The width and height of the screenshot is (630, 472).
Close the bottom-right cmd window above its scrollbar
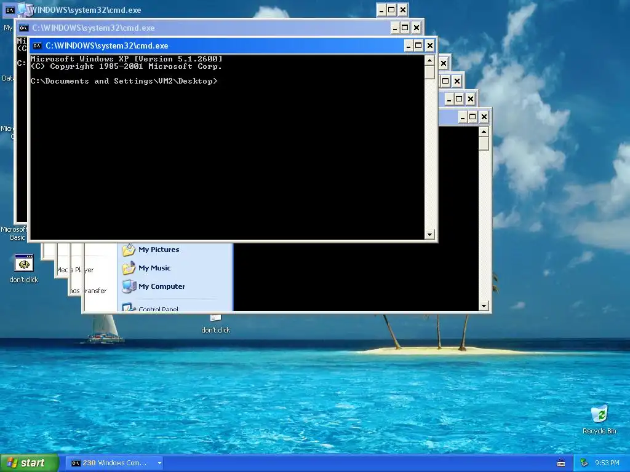point(484,117)
